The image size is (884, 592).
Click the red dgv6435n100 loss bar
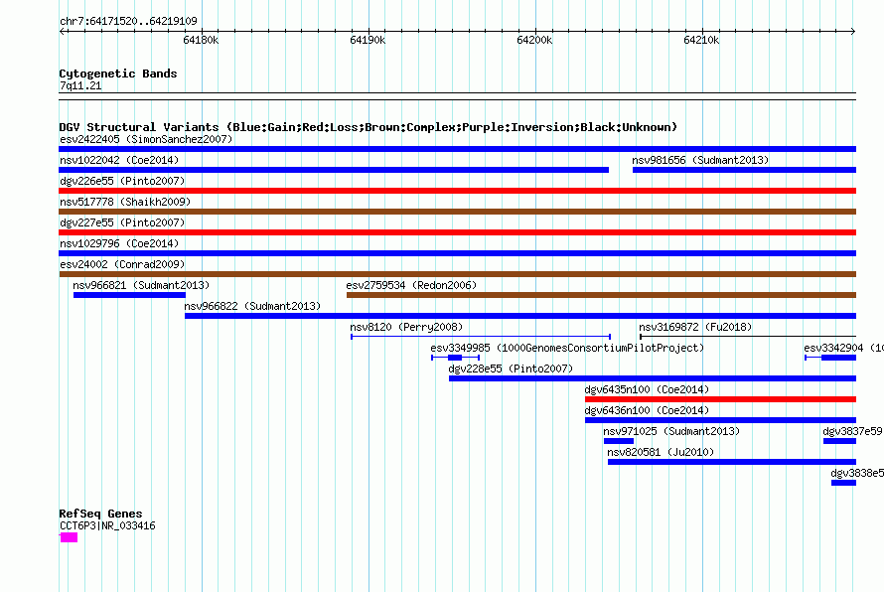pos(720,399)
